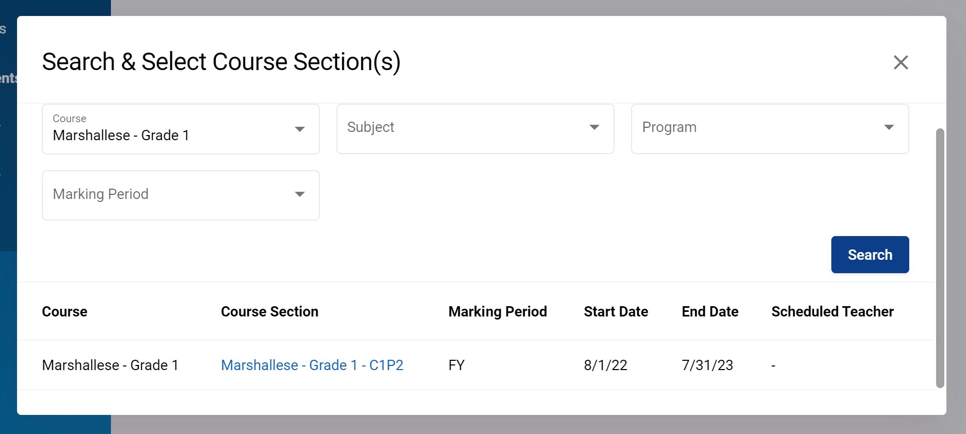
Task: Click the dialog's vertical scrollbar
Action: point(940,258)
